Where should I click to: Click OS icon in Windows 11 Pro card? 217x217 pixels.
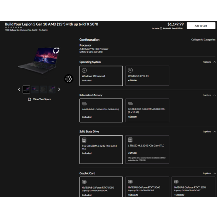pyautogui.click(x=130, y=70)
